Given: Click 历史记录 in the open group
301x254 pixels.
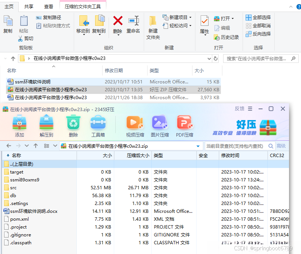Looking at the screenshot, I should click(226, 37).
